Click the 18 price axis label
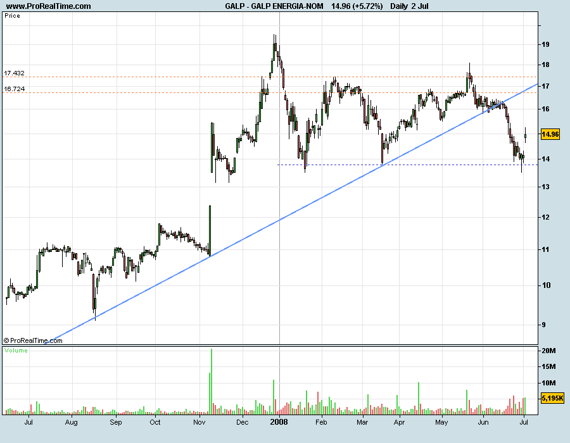 tap(545, 65)
